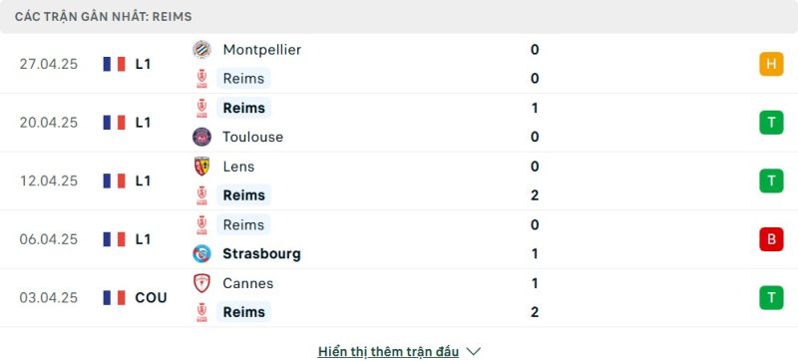This screenshot has height=361, width=798.
Task: Open the 06.04.25 Reims vs Strasbourg match
Action: tap(399, 239)
